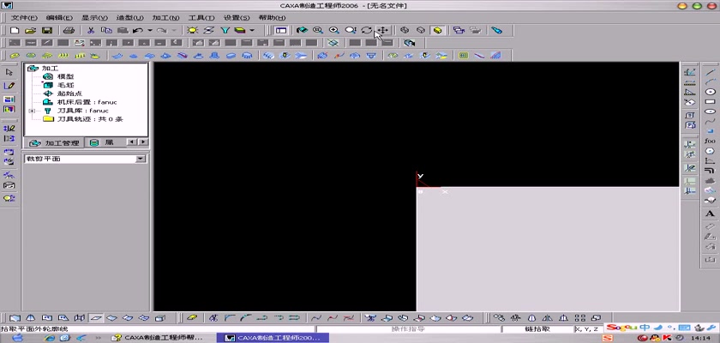Click the zoom window magnifier icon
The height and width of the screenshot is (343, 720).
pyautogui.click(x=318, y=30)
